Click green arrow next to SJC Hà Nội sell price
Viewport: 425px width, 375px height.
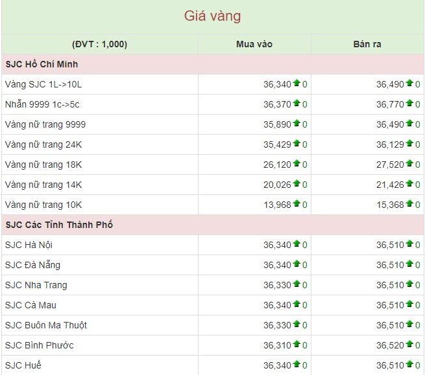coord(409,244)
